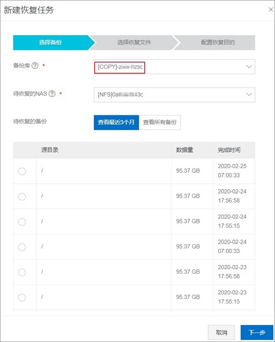Screen dimensions: 275x342
Task: Click the 下一步 button
Action: pos(257,332)
